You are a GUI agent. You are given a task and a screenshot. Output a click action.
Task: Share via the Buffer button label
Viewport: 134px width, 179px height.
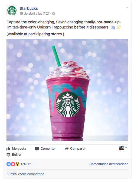(17, 155)
